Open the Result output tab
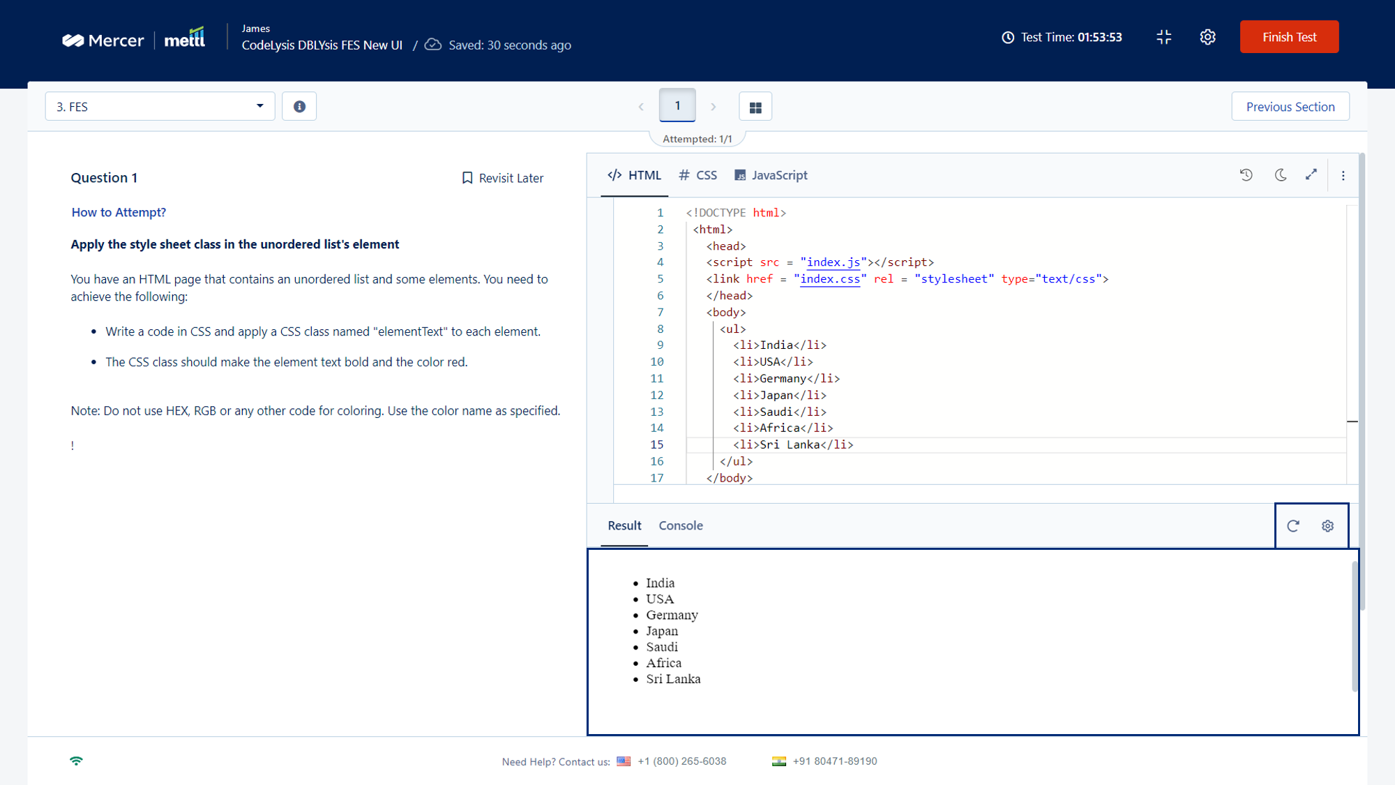Viewport: 1395px width, 785px height. point(624,525)
